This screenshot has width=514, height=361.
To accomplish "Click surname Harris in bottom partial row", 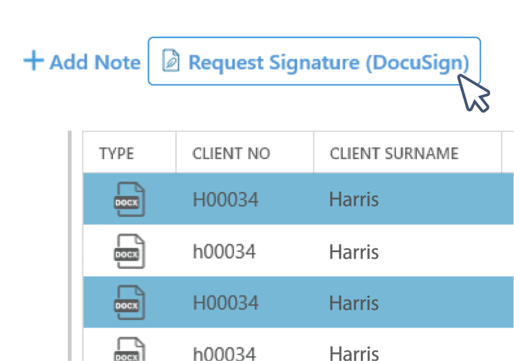I will point(354,353).
